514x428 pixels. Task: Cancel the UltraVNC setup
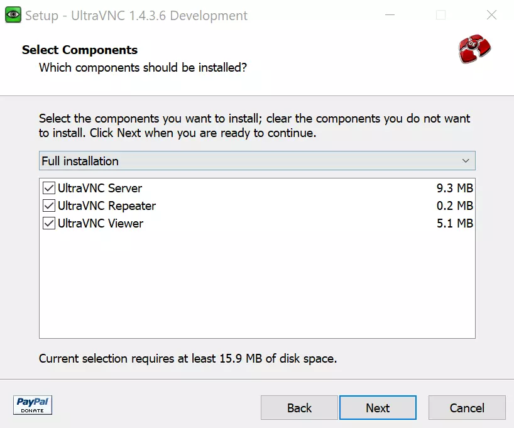click(x=467, y=407)
